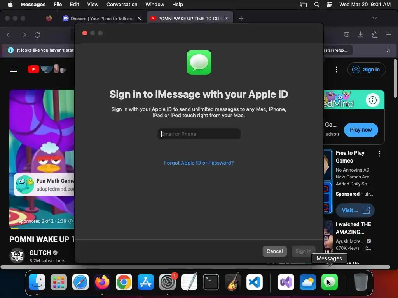The image size is (398, 298).
Task: Open I watched THE AMAZING video thumbnail
Action: pos(328,237)
